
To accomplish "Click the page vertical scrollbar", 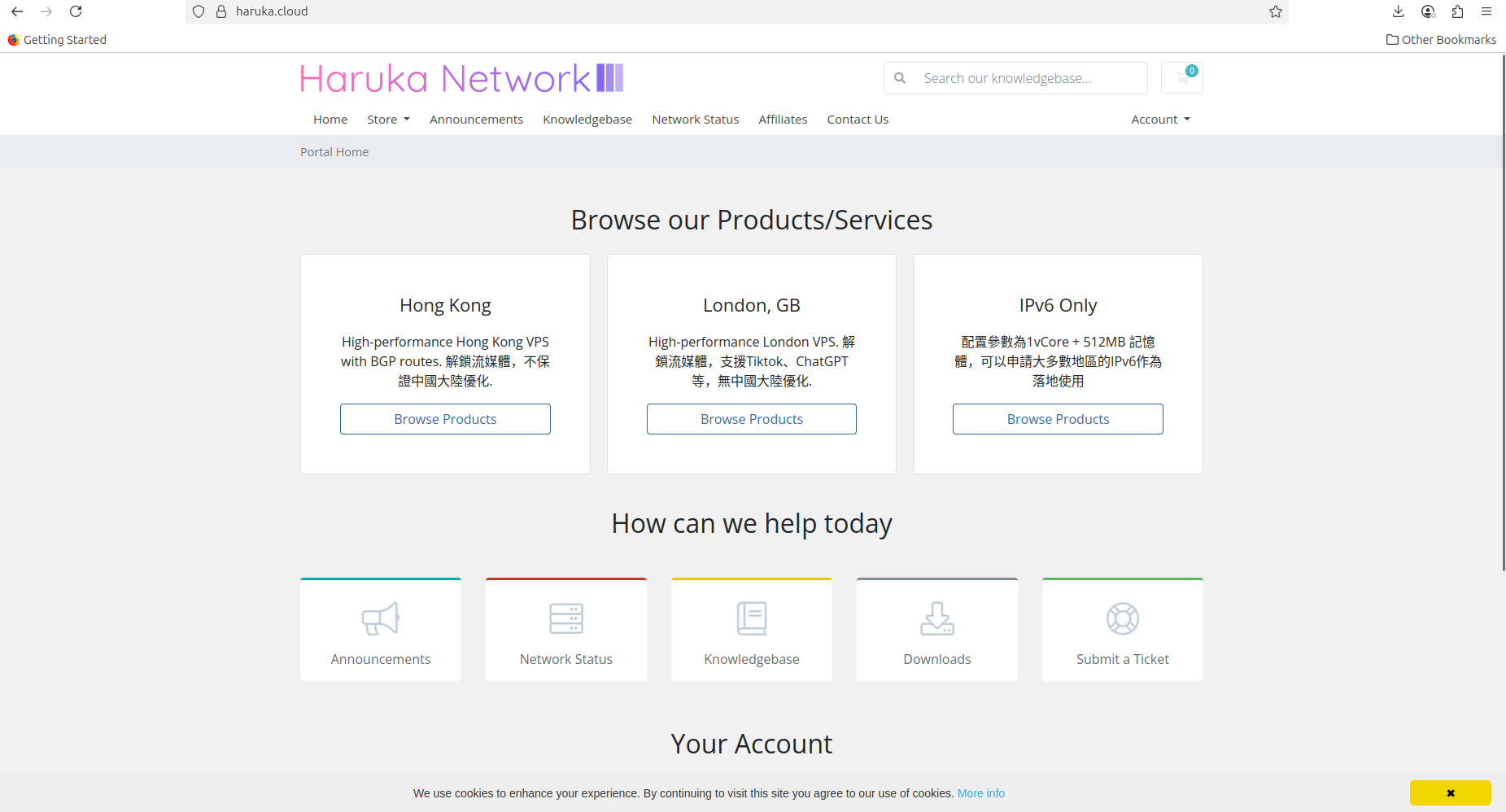I will click(x=1503, y=312).
